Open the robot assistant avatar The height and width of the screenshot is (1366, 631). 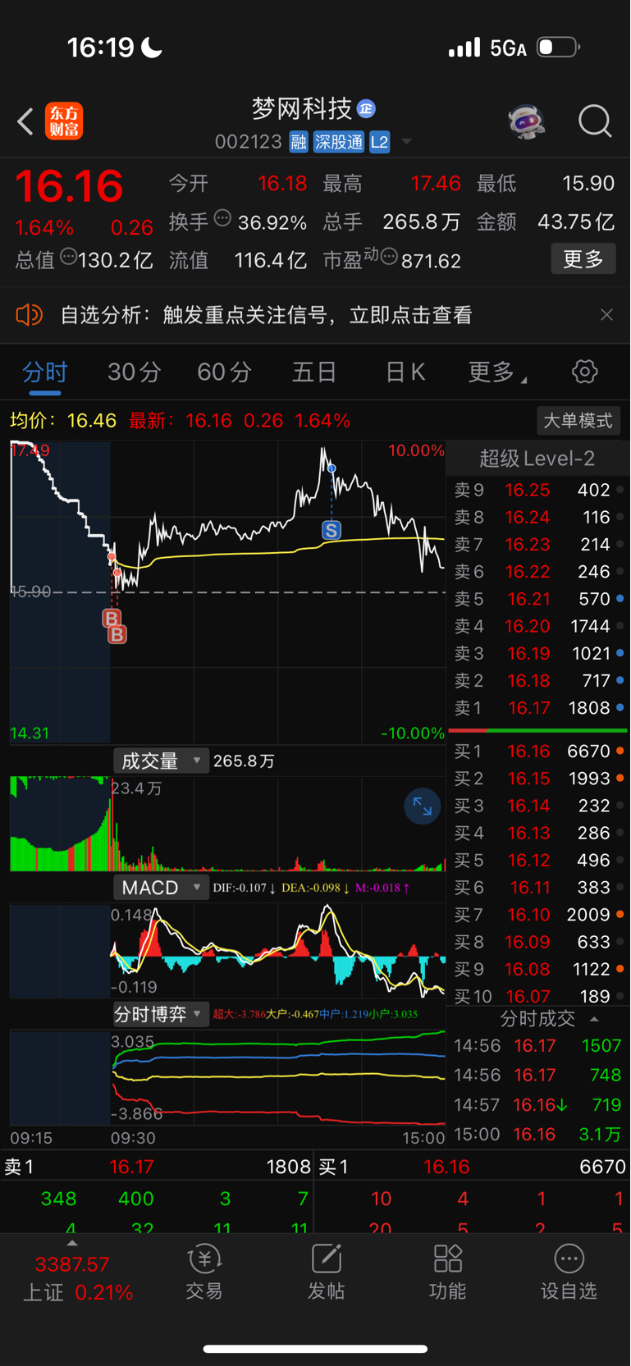click(526, 121)
